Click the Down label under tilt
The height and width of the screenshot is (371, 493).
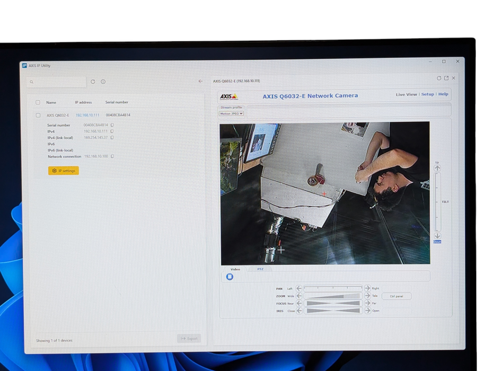pos(437,242)
